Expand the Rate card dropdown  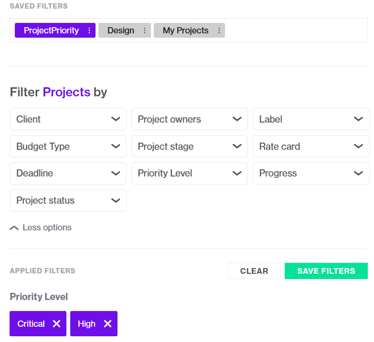(x=311, y=146)
